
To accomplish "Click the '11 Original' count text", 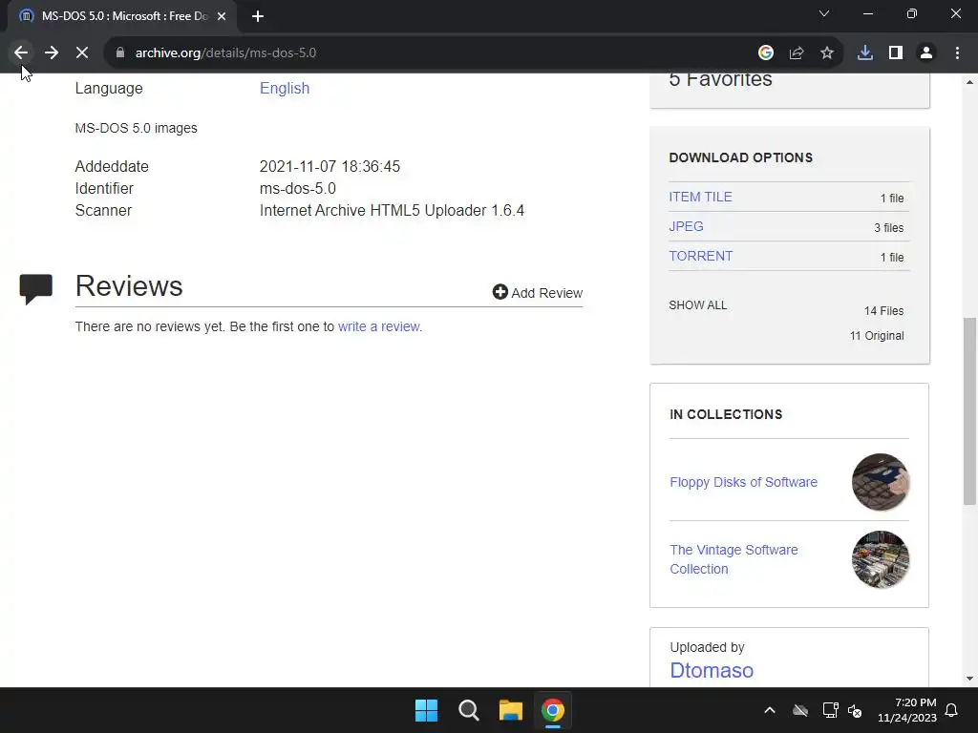I will 877,336.
